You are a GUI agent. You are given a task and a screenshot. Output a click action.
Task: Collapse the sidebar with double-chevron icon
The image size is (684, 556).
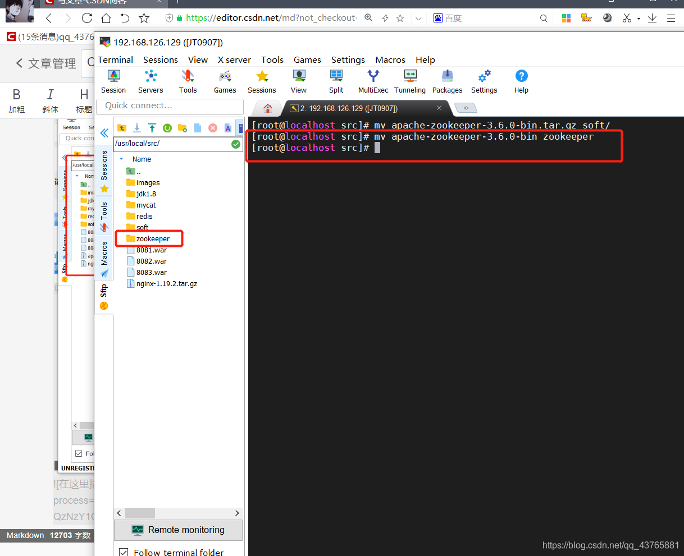tap(104, 132)
